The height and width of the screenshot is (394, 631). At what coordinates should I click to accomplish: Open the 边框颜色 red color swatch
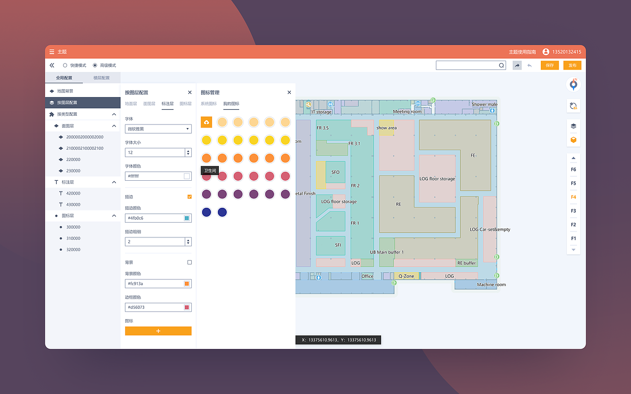coord(187,307)
